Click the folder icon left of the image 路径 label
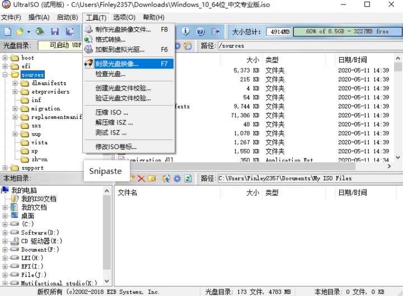Screen dimensions: 403x296 click(188, 46)
